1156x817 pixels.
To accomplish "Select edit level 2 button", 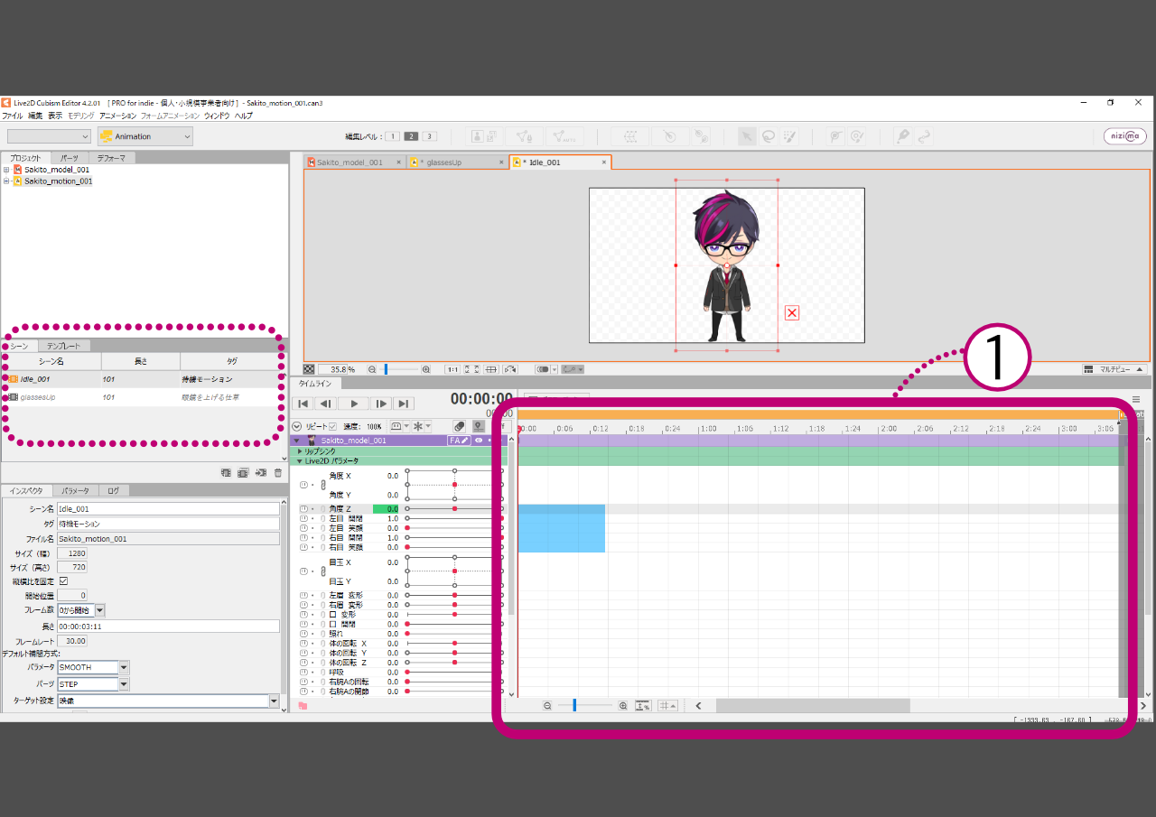I will (411, 136).
